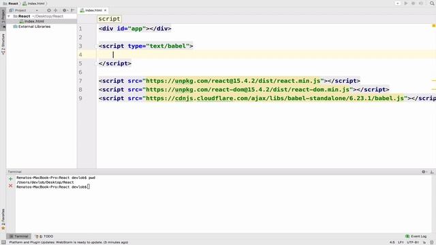Image resolution: width=436 pixels, height=245 pixels.
Task: Click the line:column indicator in status bar
Action: point(392,242)
